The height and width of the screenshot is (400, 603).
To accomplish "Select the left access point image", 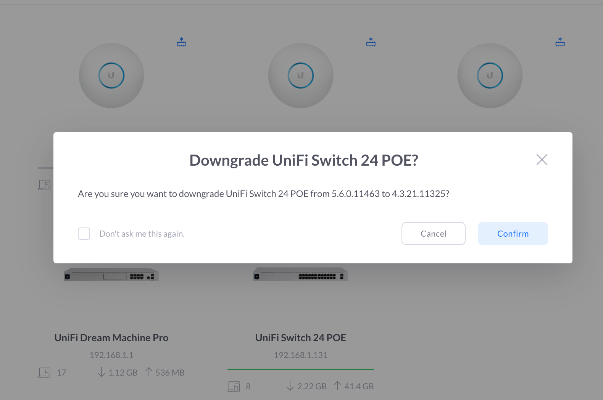I will tap(111, 76).
